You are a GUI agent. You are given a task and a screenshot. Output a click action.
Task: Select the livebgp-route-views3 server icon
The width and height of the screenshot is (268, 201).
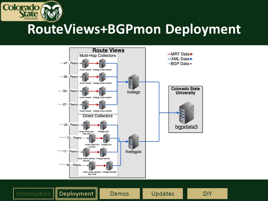[102, 77]
